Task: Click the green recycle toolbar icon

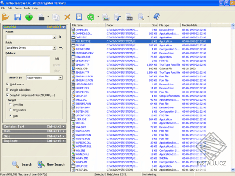Action: click(x=91, y=17)
